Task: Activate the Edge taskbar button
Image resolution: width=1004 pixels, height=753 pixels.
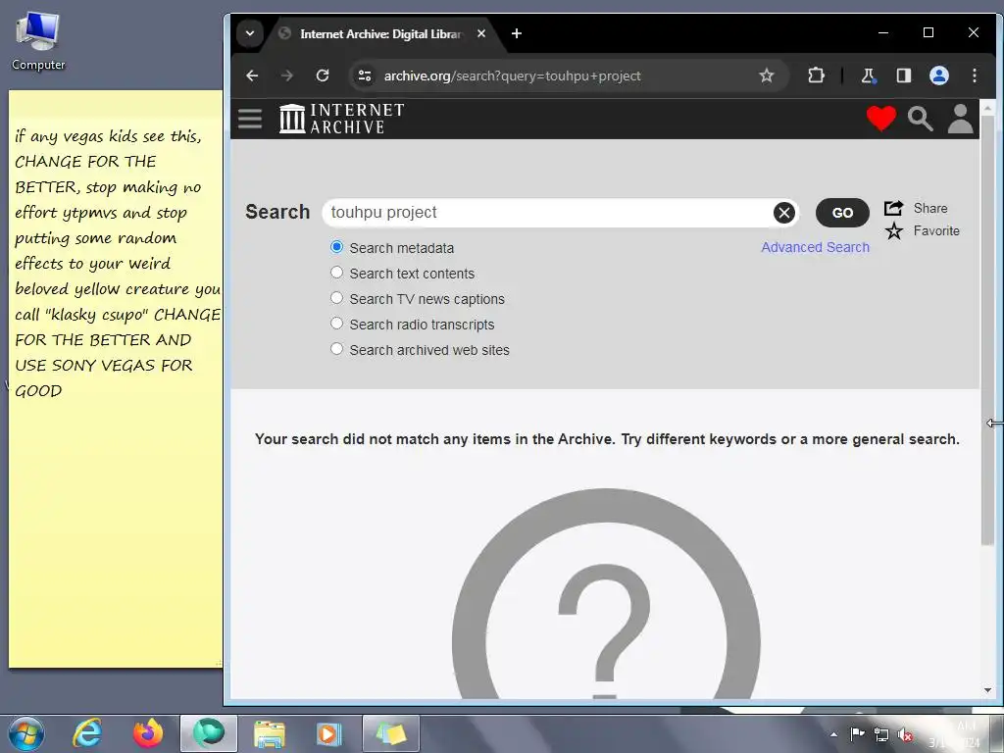Action: 209,733
